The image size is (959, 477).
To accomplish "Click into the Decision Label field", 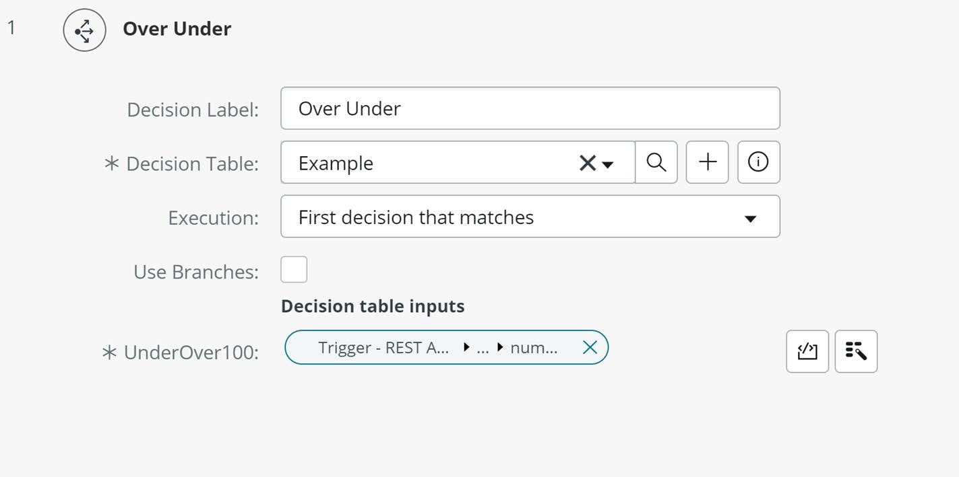I will pos(530,108).
